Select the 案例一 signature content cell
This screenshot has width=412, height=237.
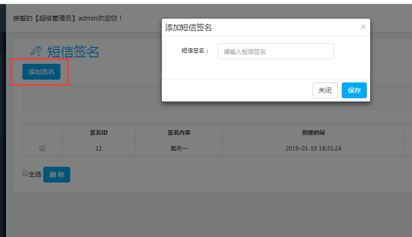click(179, 149)
